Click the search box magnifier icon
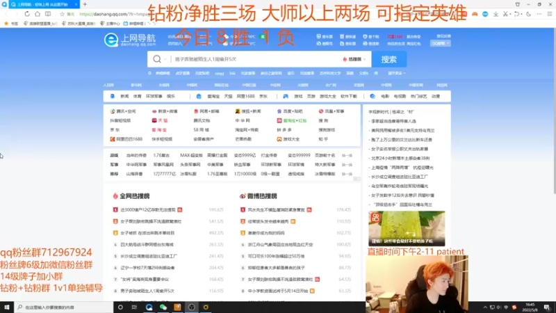This screenshot has height=313, width=556. (x=157, y=59)
